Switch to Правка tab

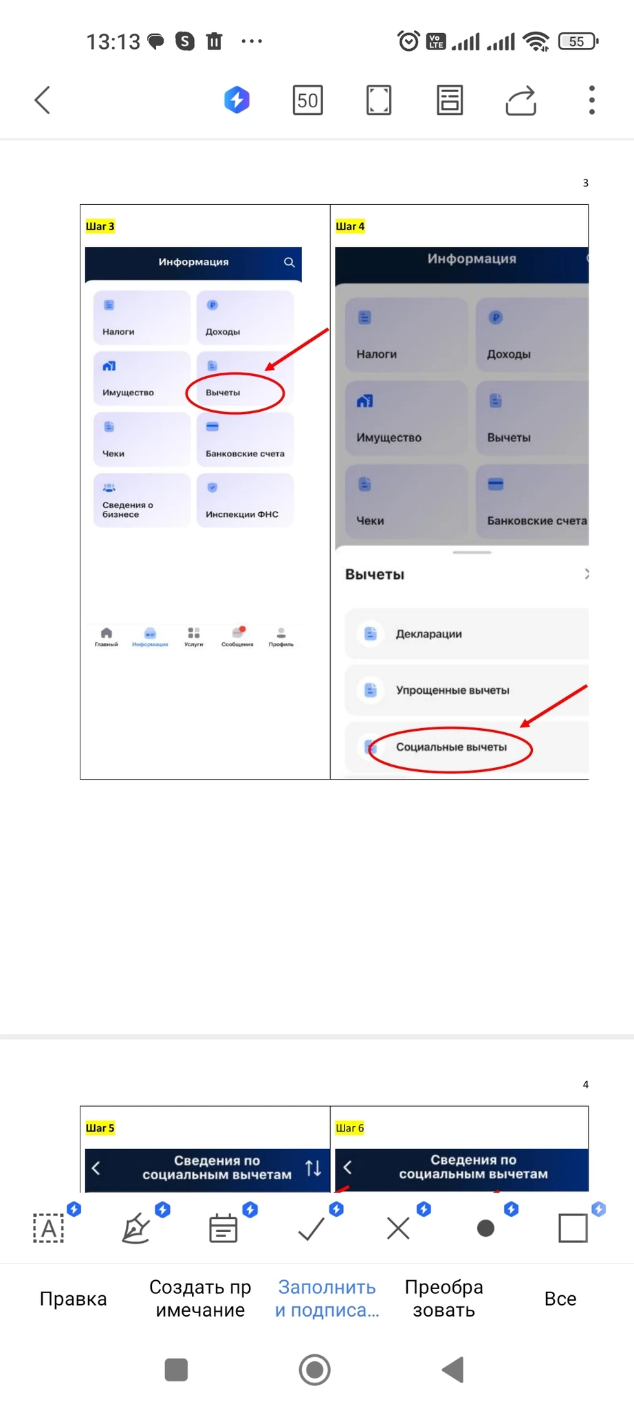click(x=74, y=1299)
